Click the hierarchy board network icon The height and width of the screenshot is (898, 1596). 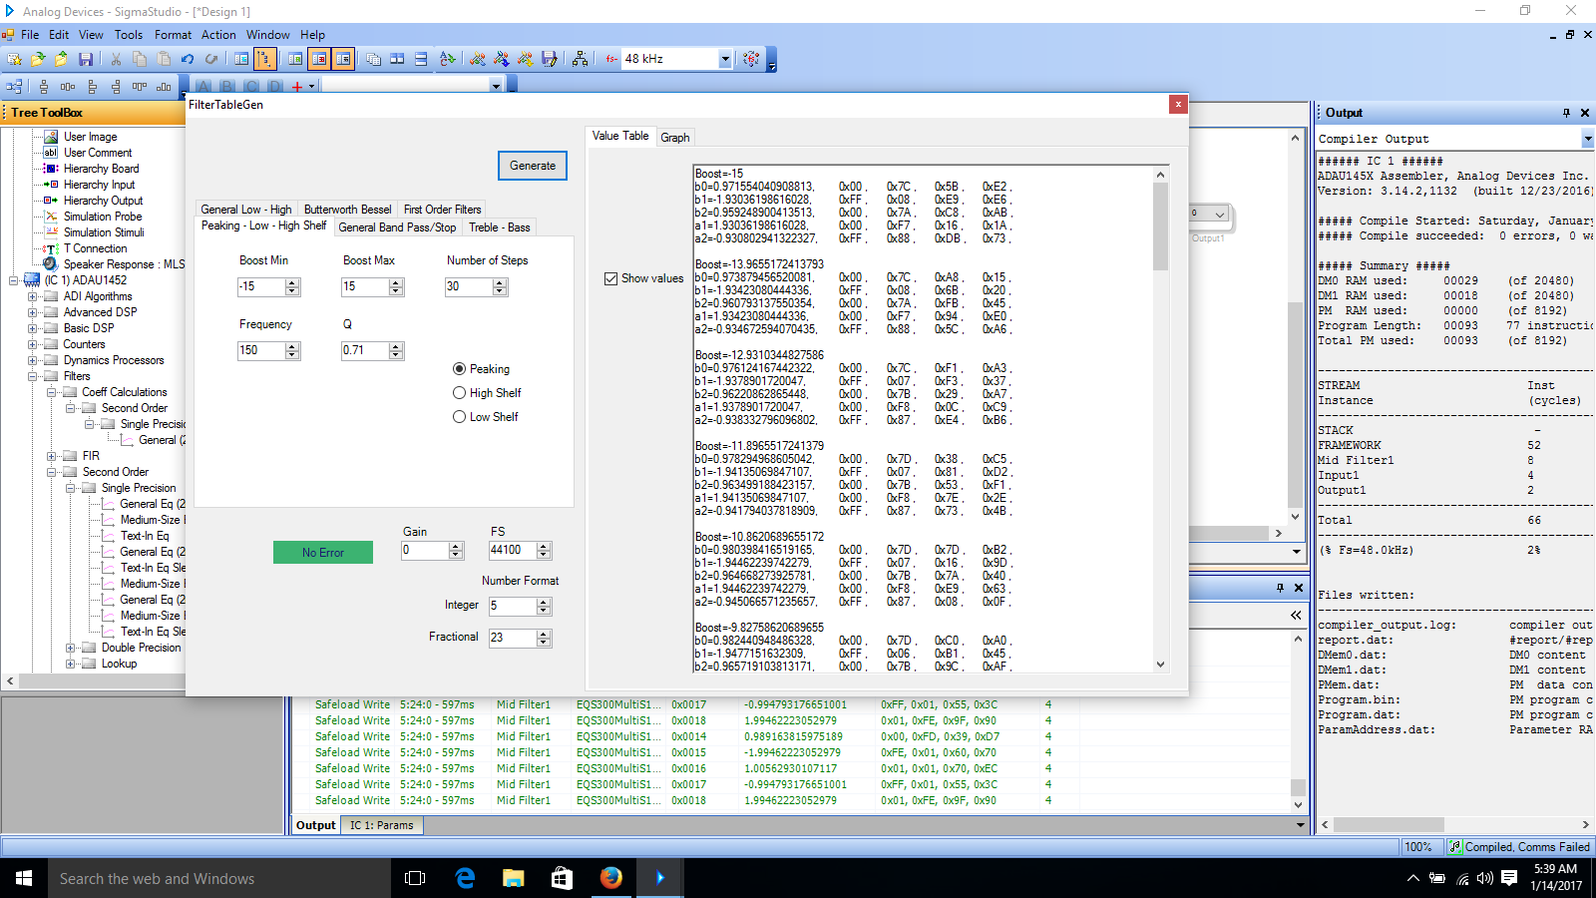(580, 60)
